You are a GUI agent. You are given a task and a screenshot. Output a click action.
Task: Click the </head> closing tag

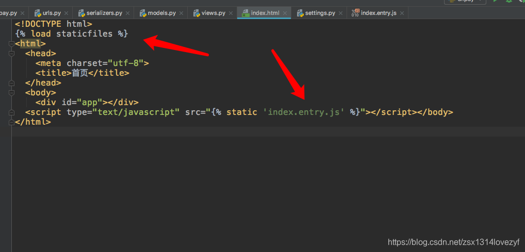click(43, 83)
